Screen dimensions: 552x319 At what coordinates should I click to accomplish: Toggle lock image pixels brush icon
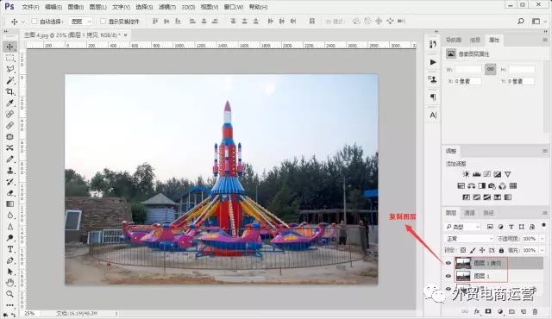473,250
